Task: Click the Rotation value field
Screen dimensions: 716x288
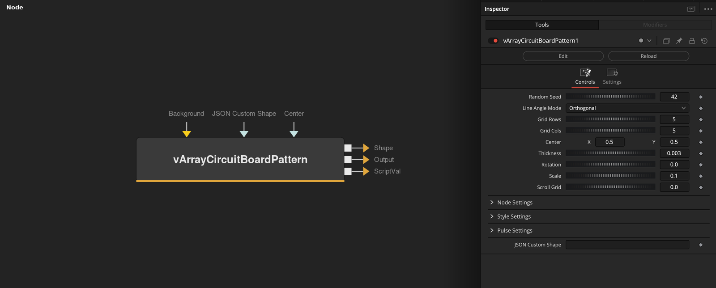Action: 674,165
